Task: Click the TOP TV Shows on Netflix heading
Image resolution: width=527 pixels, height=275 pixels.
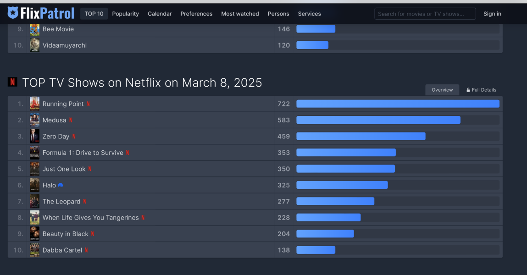Action: (142, 82)
